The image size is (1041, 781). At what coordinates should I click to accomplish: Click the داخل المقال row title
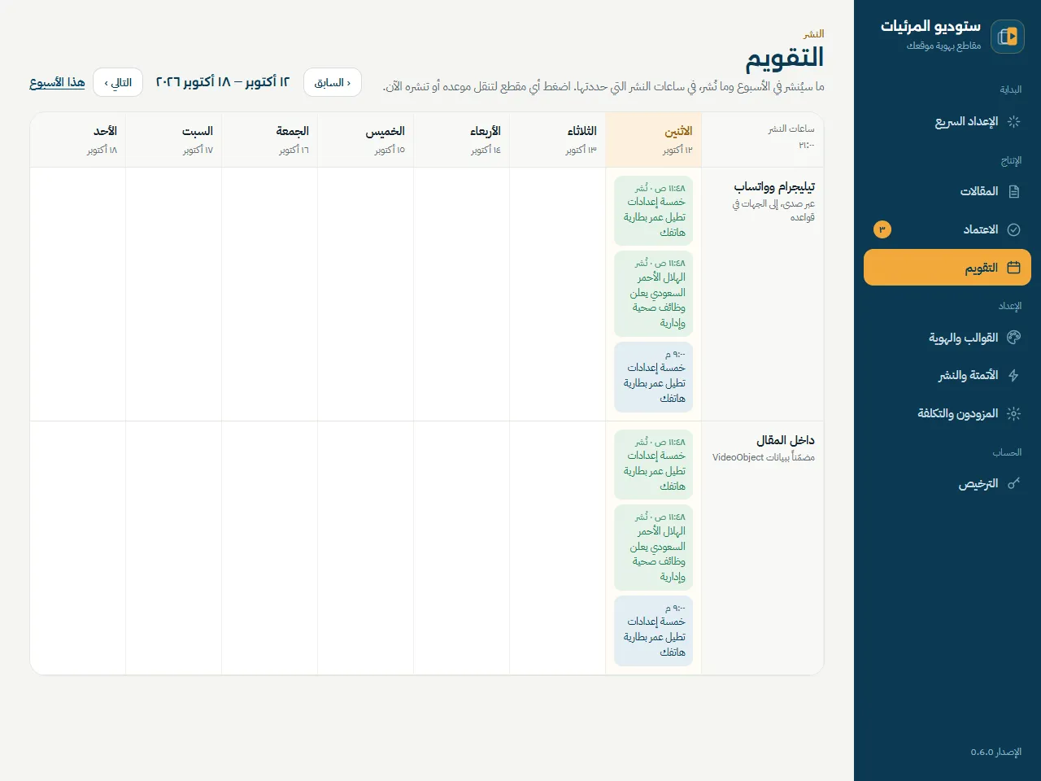(786, 440)
